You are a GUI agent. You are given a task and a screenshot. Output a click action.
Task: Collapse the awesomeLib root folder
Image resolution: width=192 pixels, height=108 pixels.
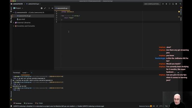pos(13,13)
